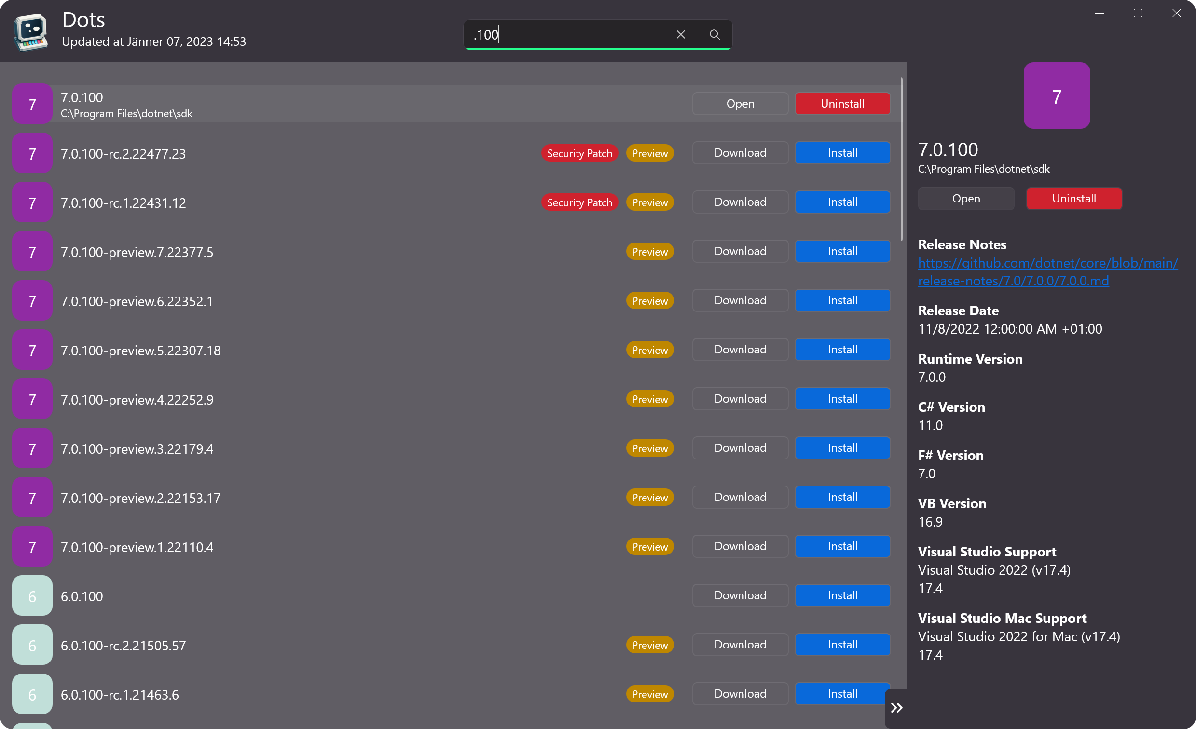Clear the search box with X icon
Viewport: 1196px width, 729px height.
click(681, 34)
